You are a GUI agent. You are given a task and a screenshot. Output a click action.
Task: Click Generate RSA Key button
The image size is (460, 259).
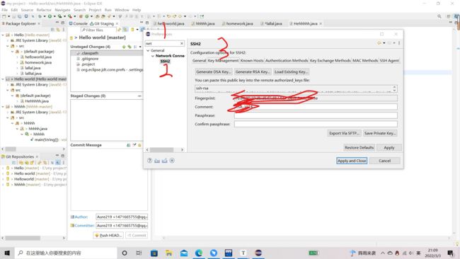[x=253, y=71]
